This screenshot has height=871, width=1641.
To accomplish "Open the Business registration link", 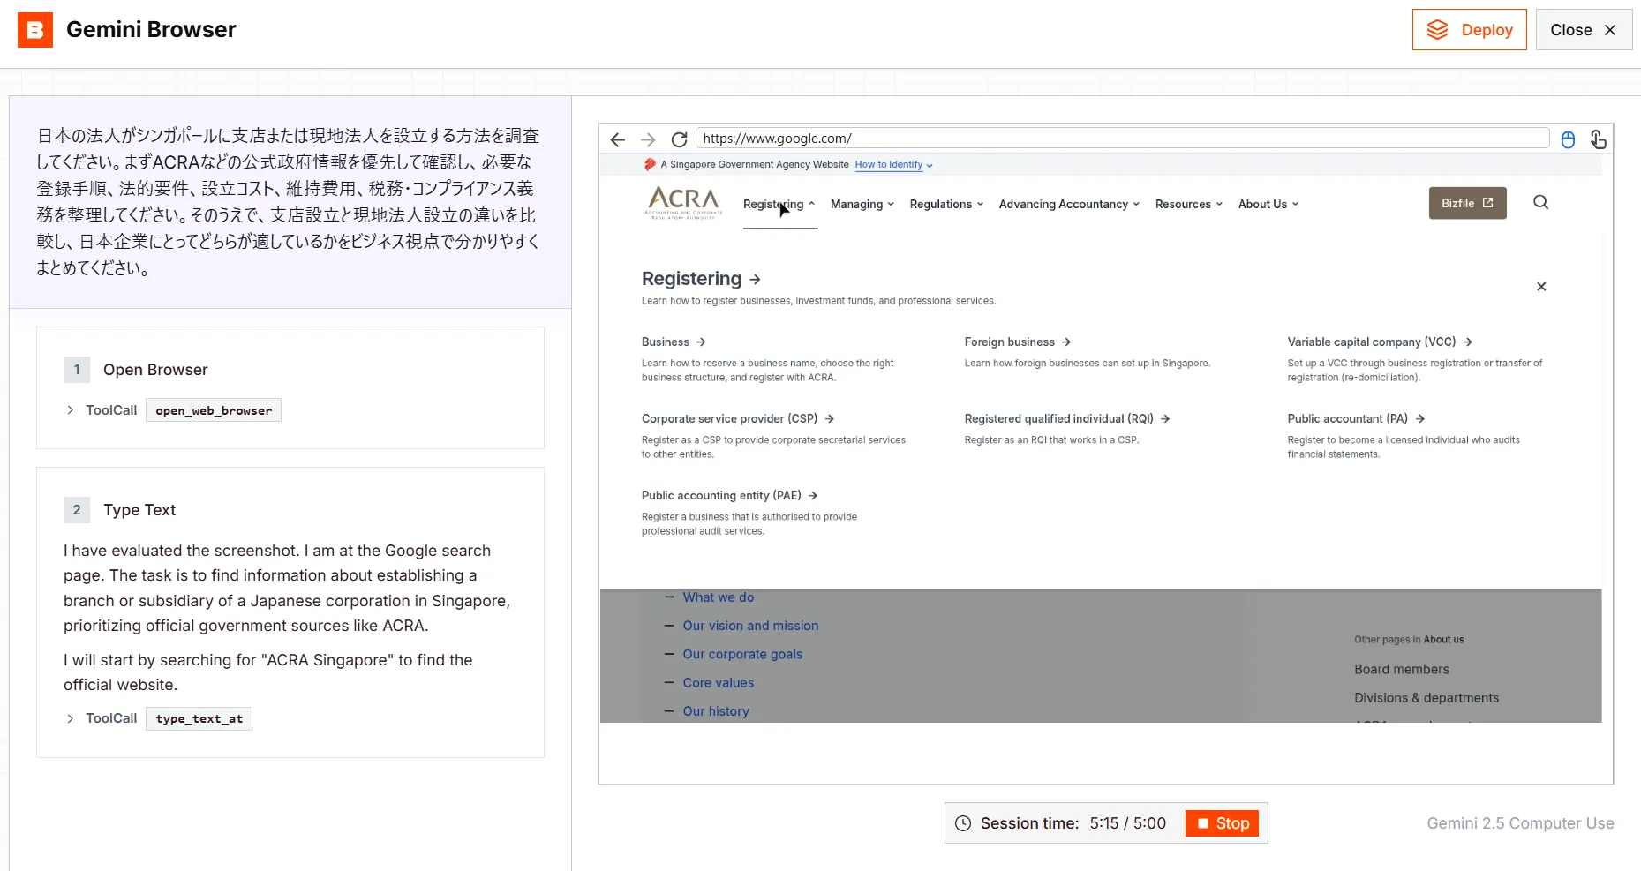I will point(674,342).
